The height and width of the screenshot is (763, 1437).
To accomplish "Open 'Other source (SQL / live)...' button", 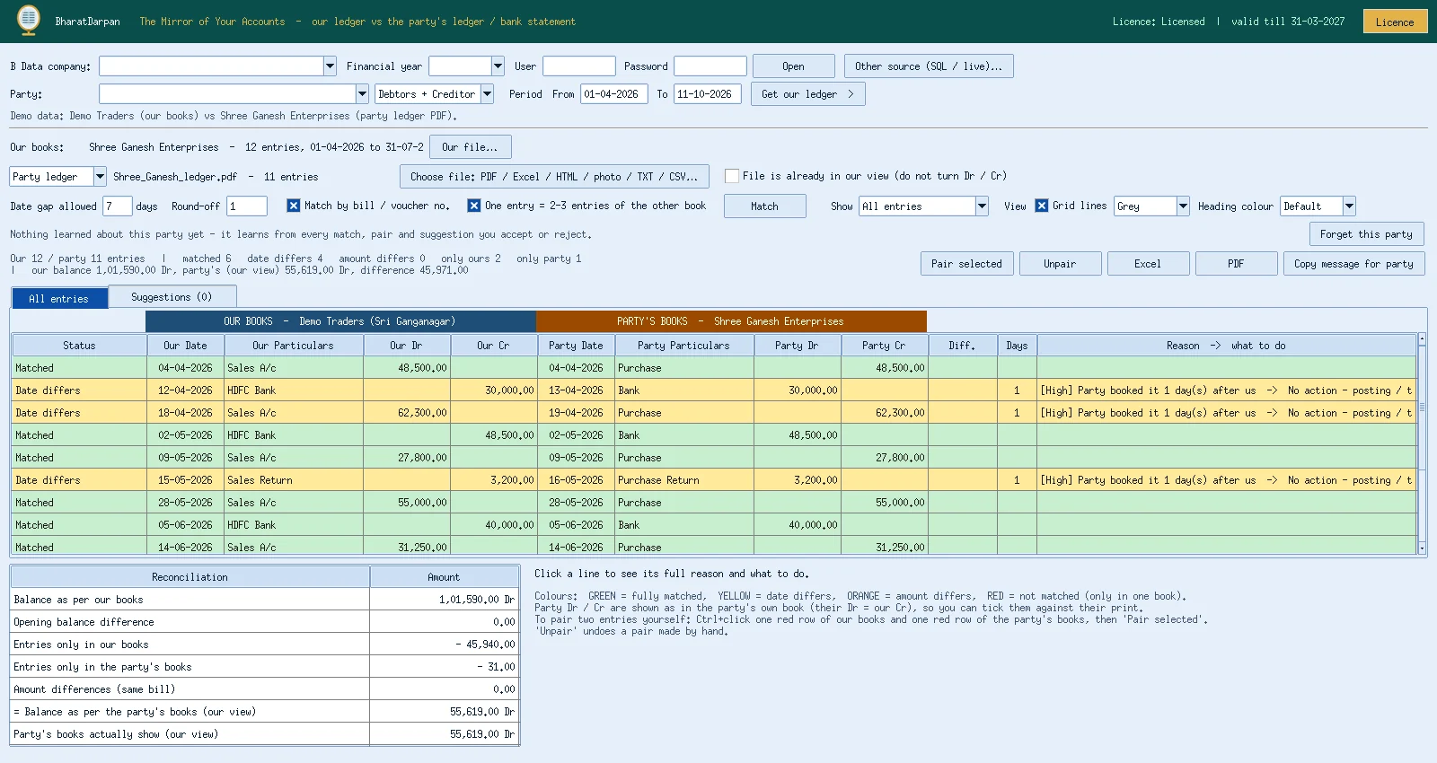I will point(929,66).
